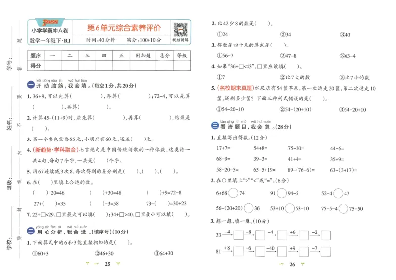Click the 总分 column header
The width and height of the screenshot is (396, 280).
click(x=165, y=56)
